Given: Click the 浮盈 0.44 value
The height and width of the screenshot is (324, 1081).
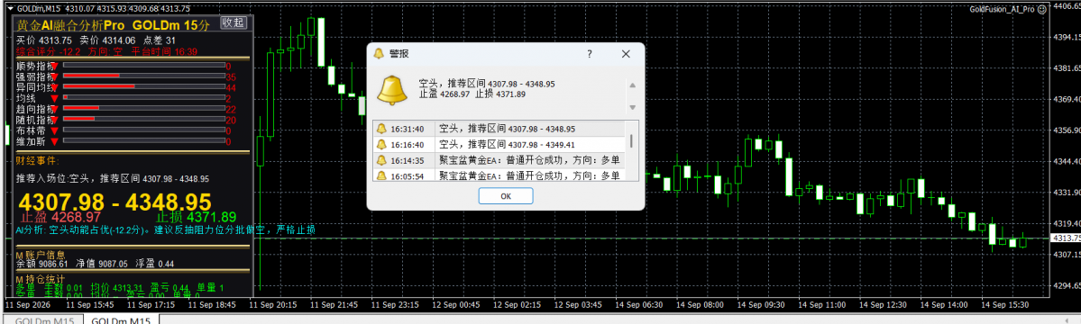Looking at the screenshot, I should 155,264.
